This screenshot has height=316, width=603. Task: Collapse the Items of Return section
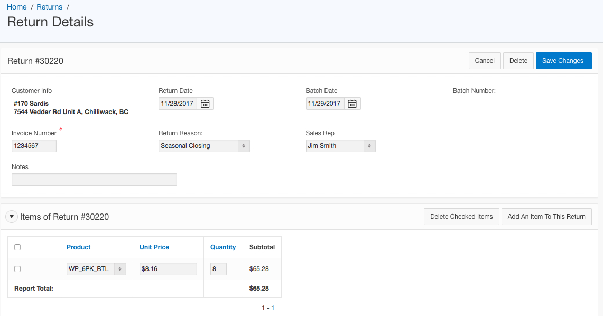pyautogui.click(x=11, y=217)
